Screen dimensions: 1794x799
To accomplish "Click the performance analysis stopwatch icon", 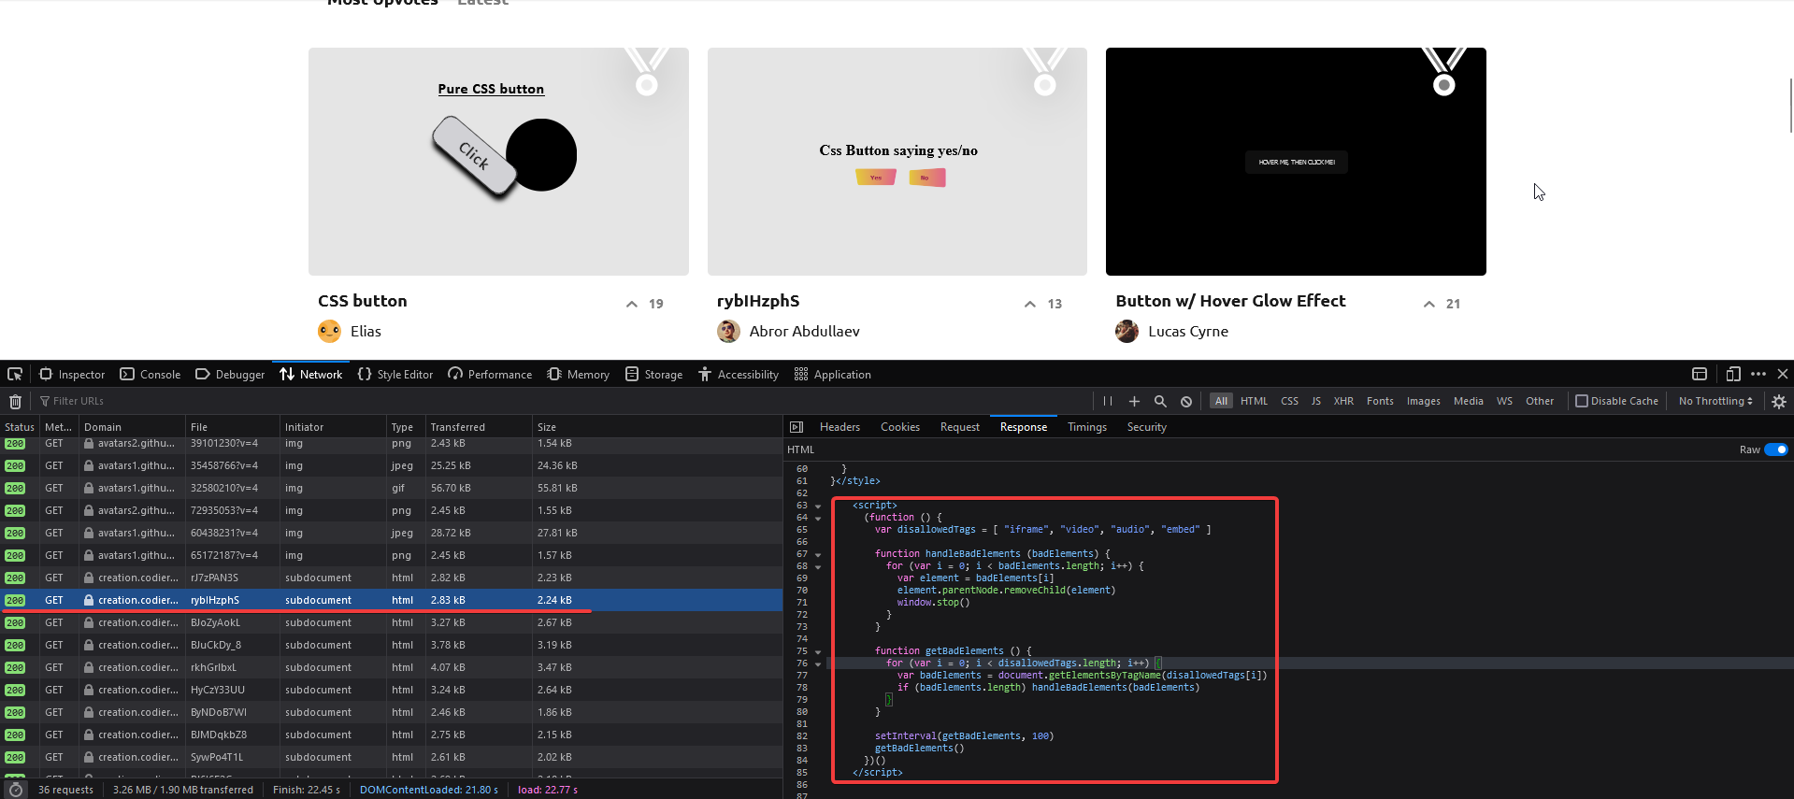I will pos(16,790).
